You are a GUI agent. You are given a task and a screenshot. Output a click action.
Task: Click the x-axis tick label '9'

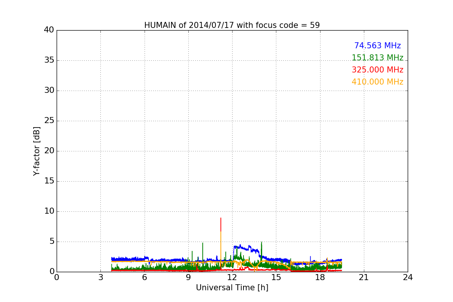[x=188, y=277]
